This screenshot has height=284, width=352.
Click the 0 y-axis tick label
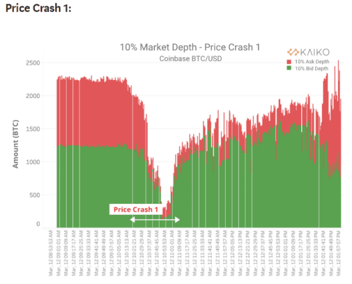[x=38, y=224]
